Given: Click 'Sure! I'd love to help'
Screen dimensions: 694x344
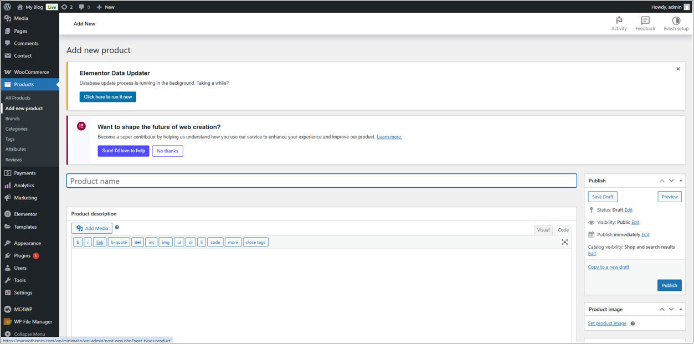Looking at the screenshot, I should (124, 151).
